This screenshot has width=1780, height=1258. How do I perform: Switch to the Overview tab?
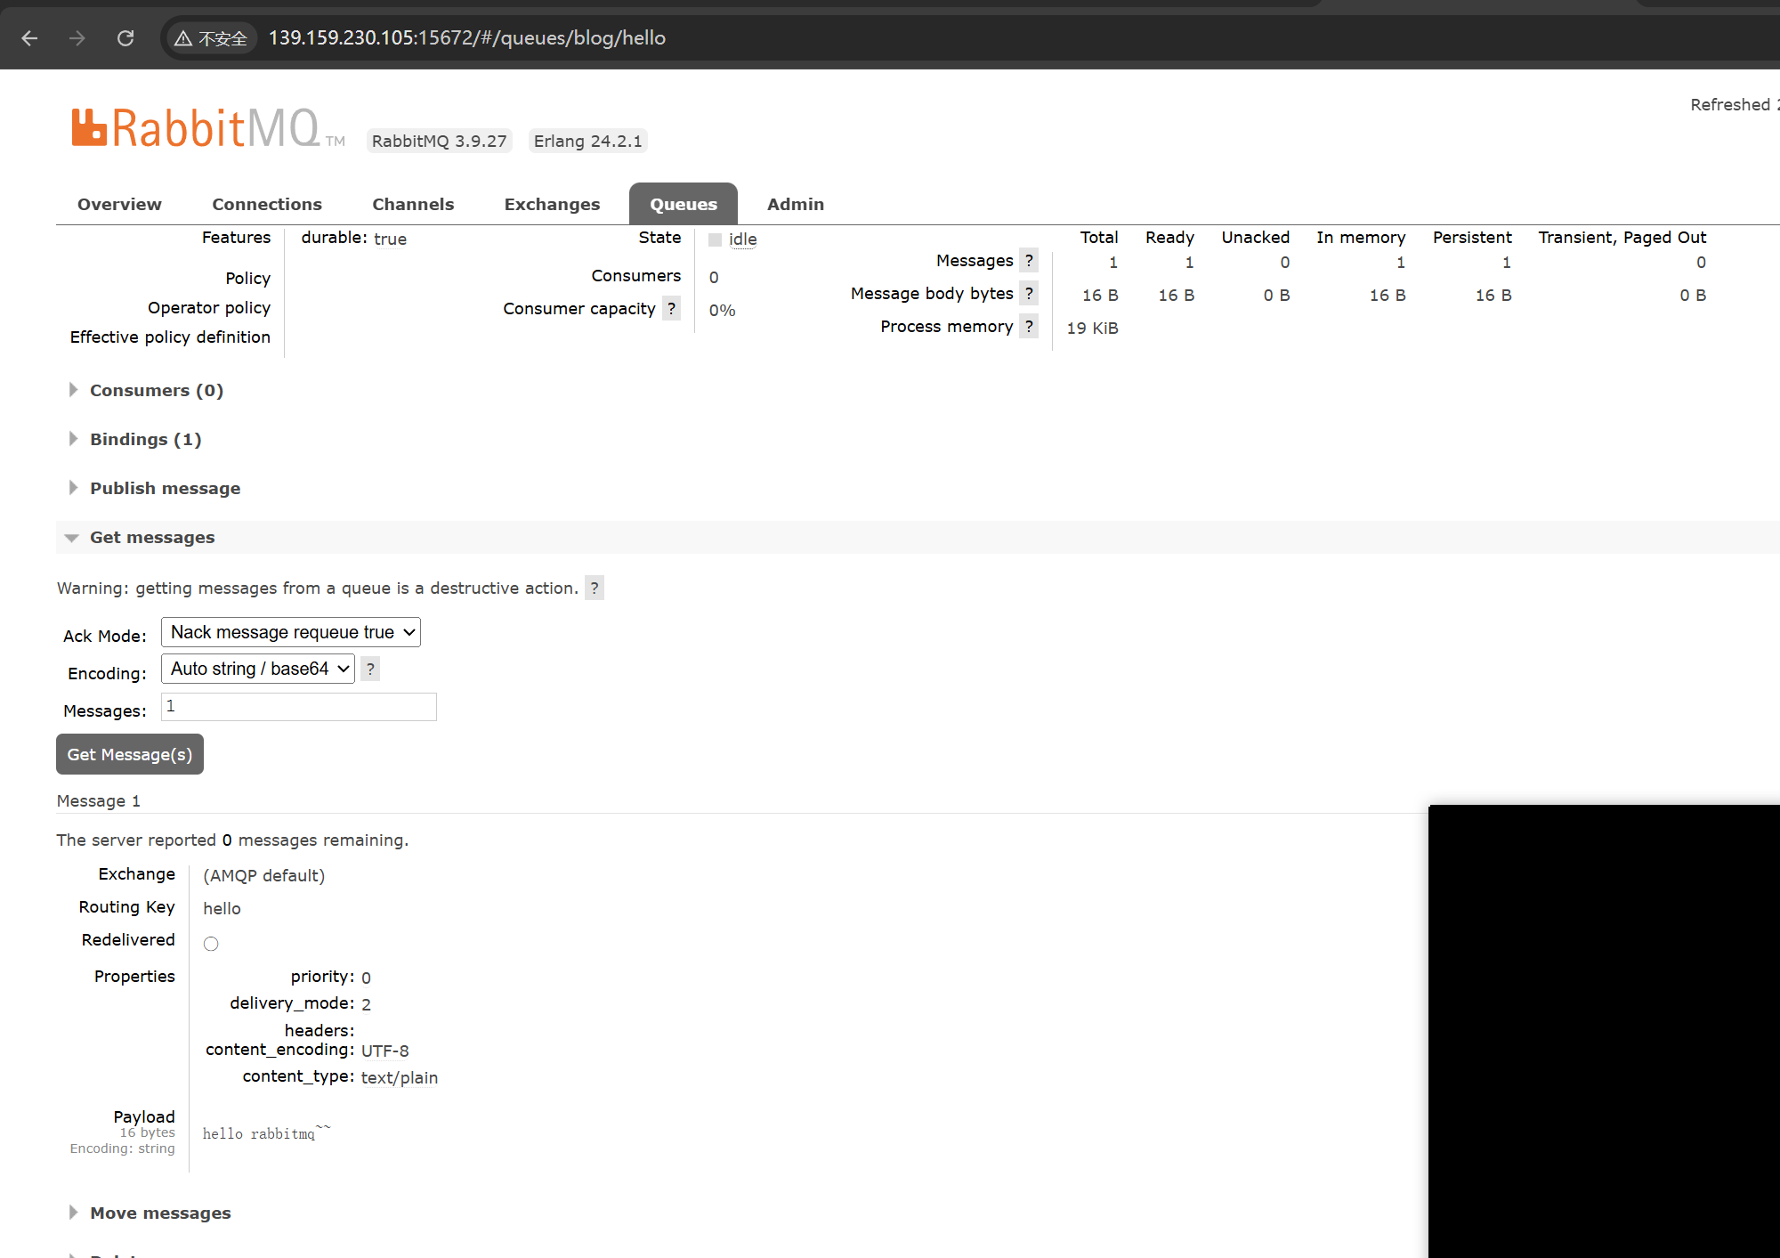tap(119, 205)
